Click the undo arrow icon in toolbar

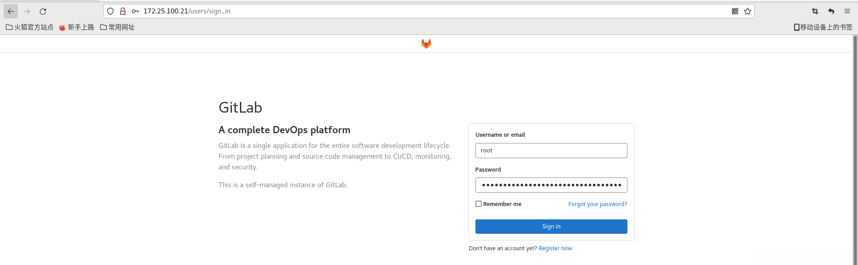pyautogui.click(x=831, y=11)
